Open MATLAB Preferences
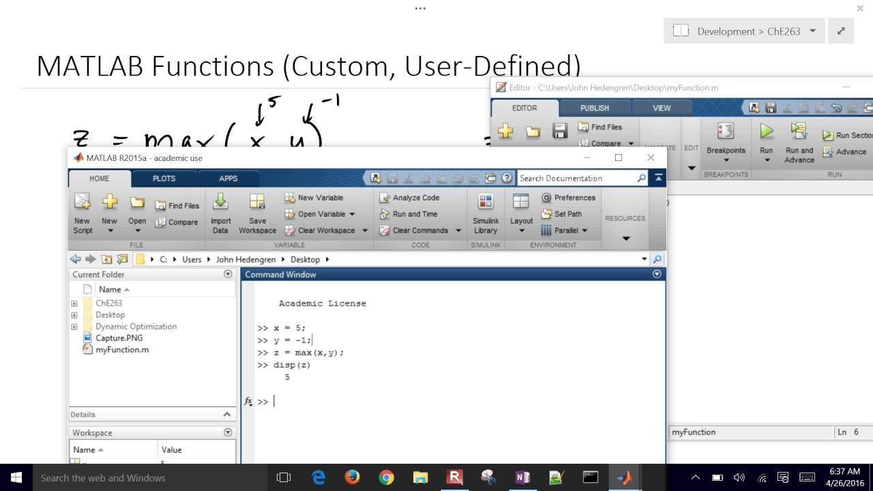Image resolution: width=873 pixels, height=491 pixels. (568, 198)
